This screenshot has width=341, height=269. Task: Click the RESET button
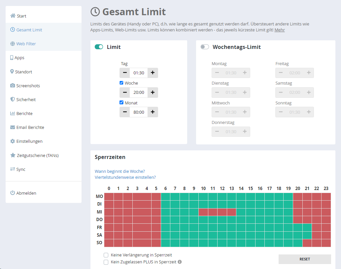(x=305, y=259)
